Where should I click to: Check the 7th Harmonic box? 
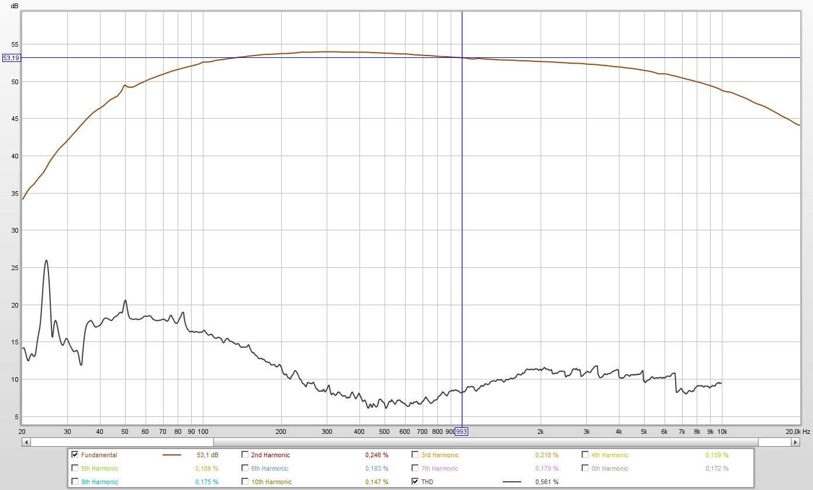tap(415, 468)
